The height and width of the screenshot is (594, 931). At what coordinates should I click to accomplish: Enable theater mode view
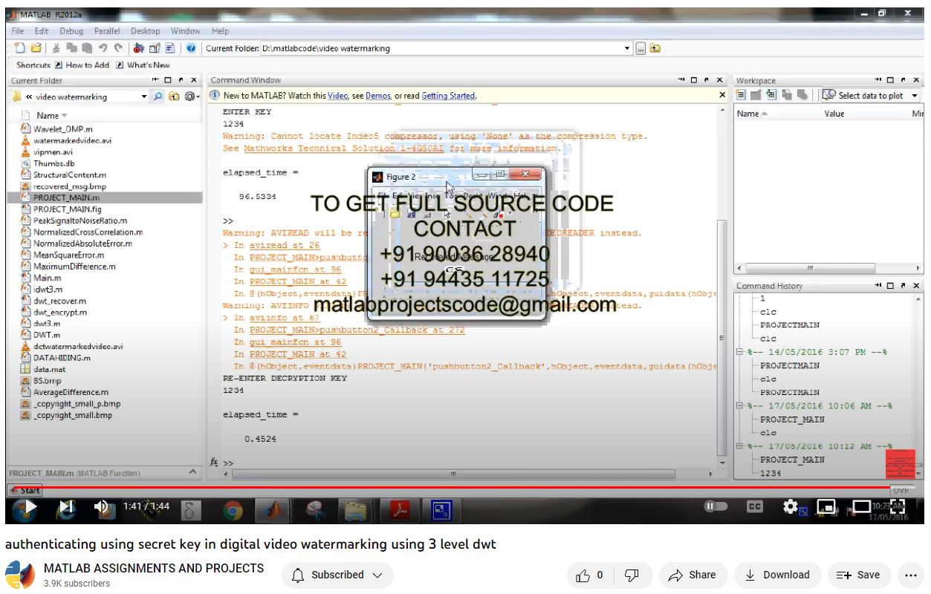(862, 507)
